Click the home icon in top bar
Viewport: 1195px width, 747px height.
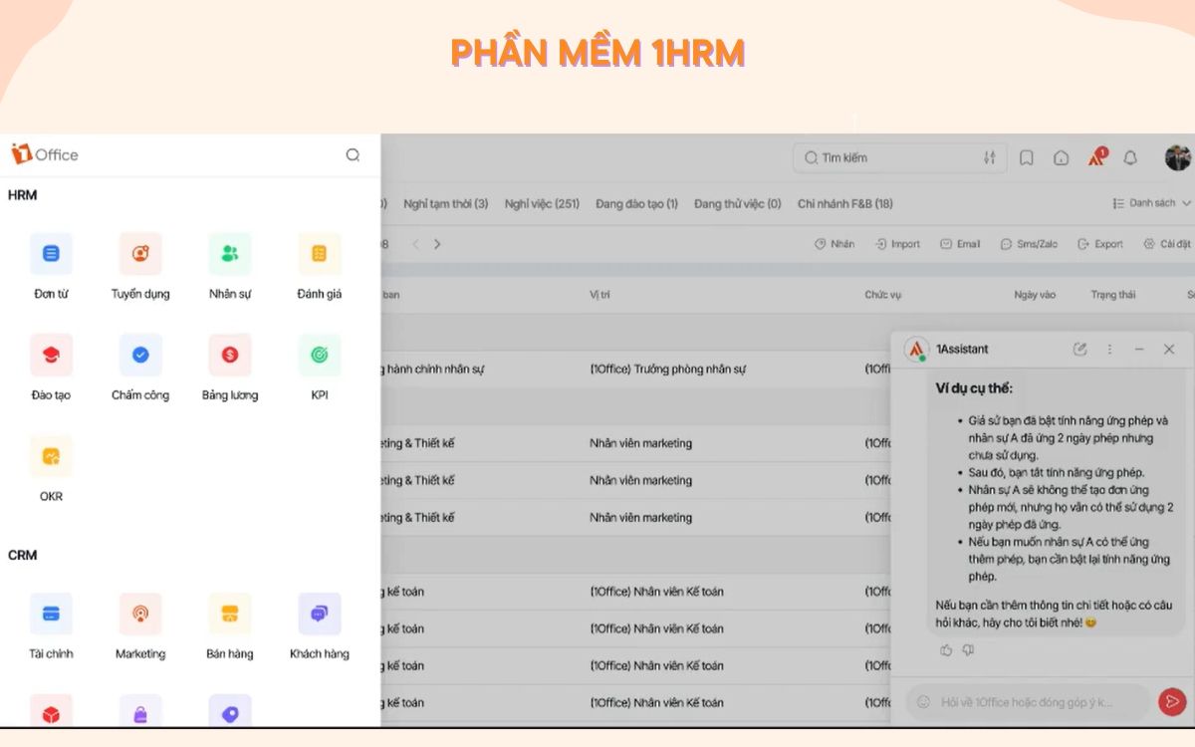point(1062,157)
